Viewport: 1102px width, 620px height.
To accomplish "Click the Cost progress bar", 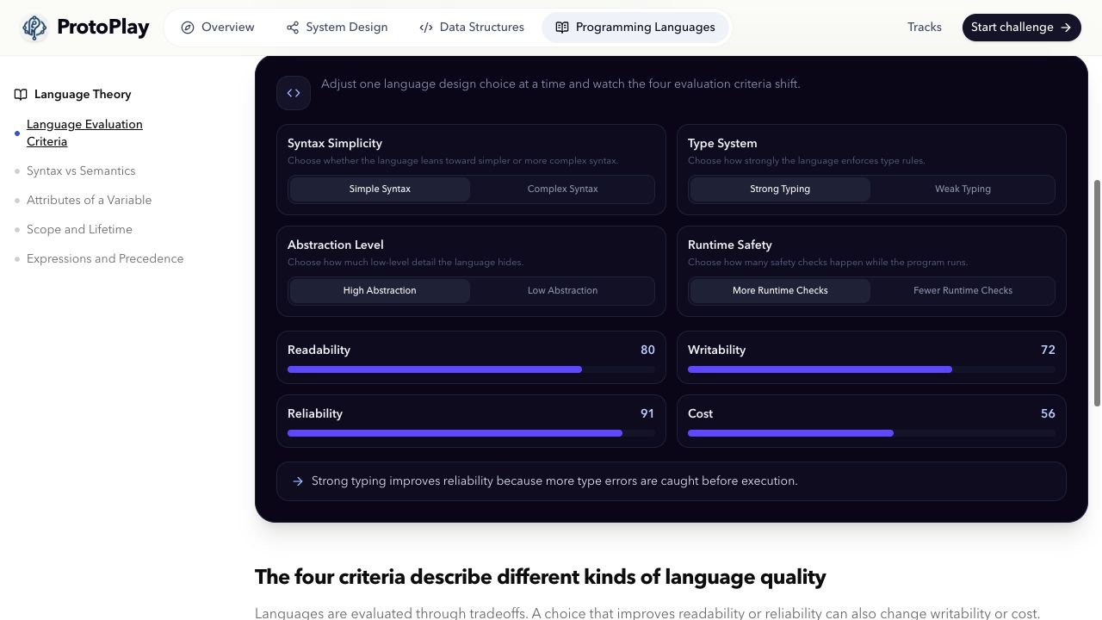I will pos(871,433).
